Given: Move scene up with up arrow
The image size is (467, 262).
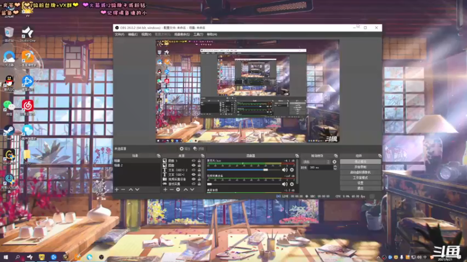Looking at the screenshot, I should coord(130,190).
